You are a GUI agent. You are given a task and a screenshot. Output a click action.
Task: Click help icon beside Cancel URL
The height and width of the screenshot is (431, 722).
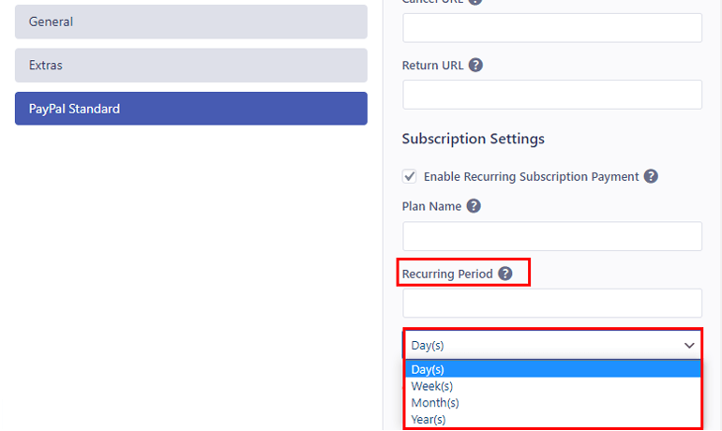click(474, 2)
